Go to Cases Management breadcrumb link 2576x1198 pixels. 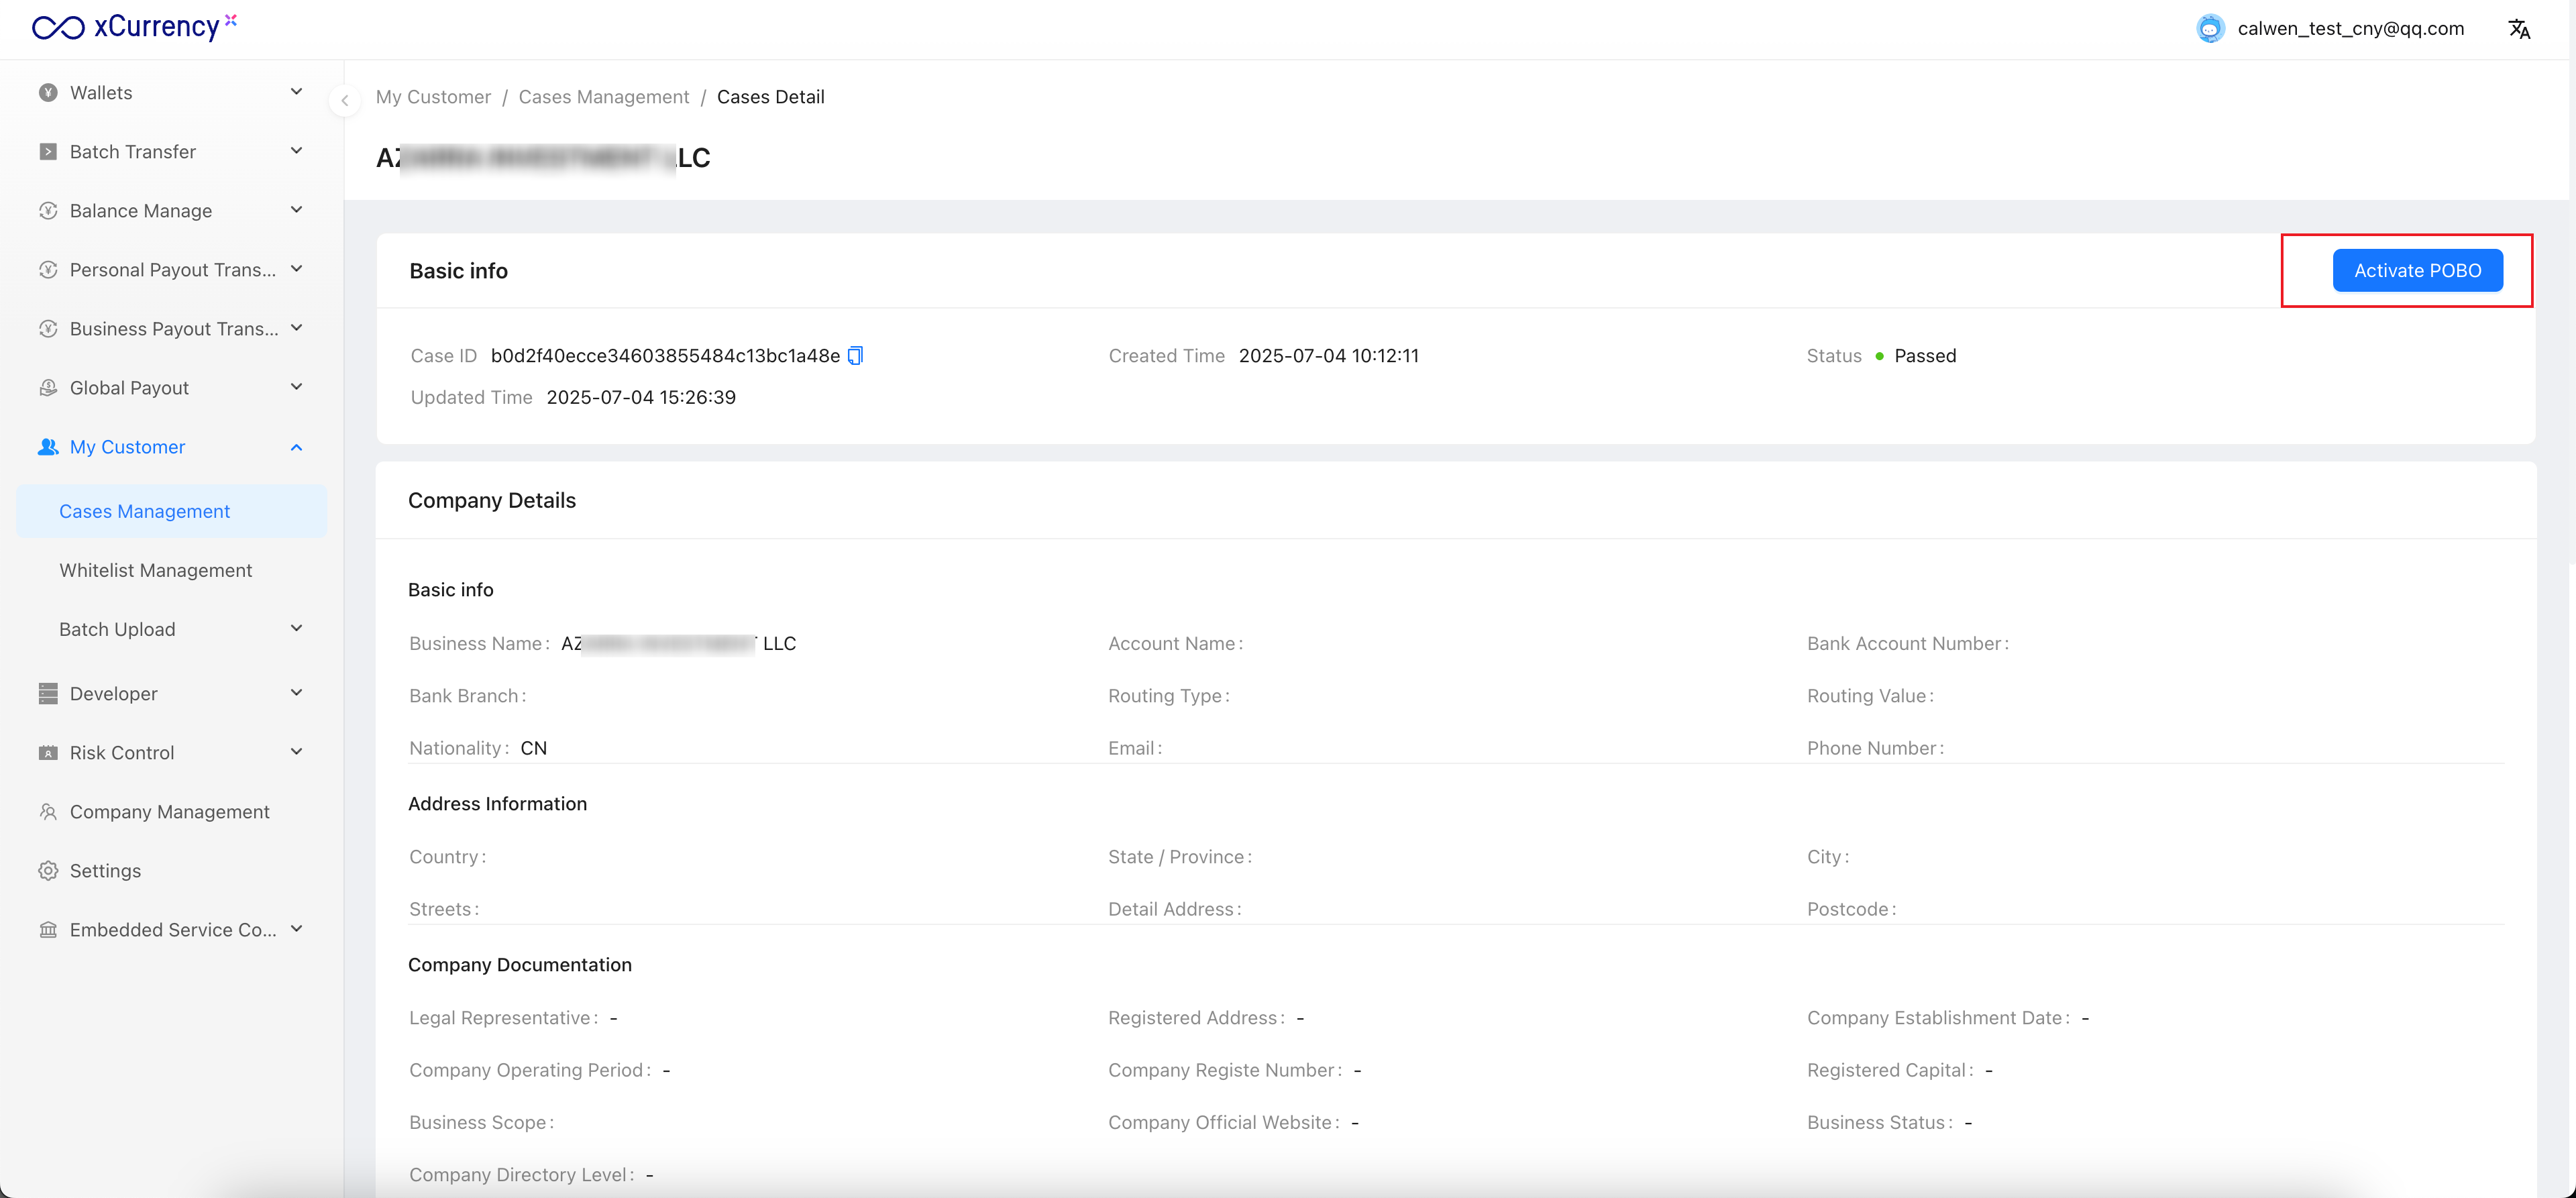(603, 97)
